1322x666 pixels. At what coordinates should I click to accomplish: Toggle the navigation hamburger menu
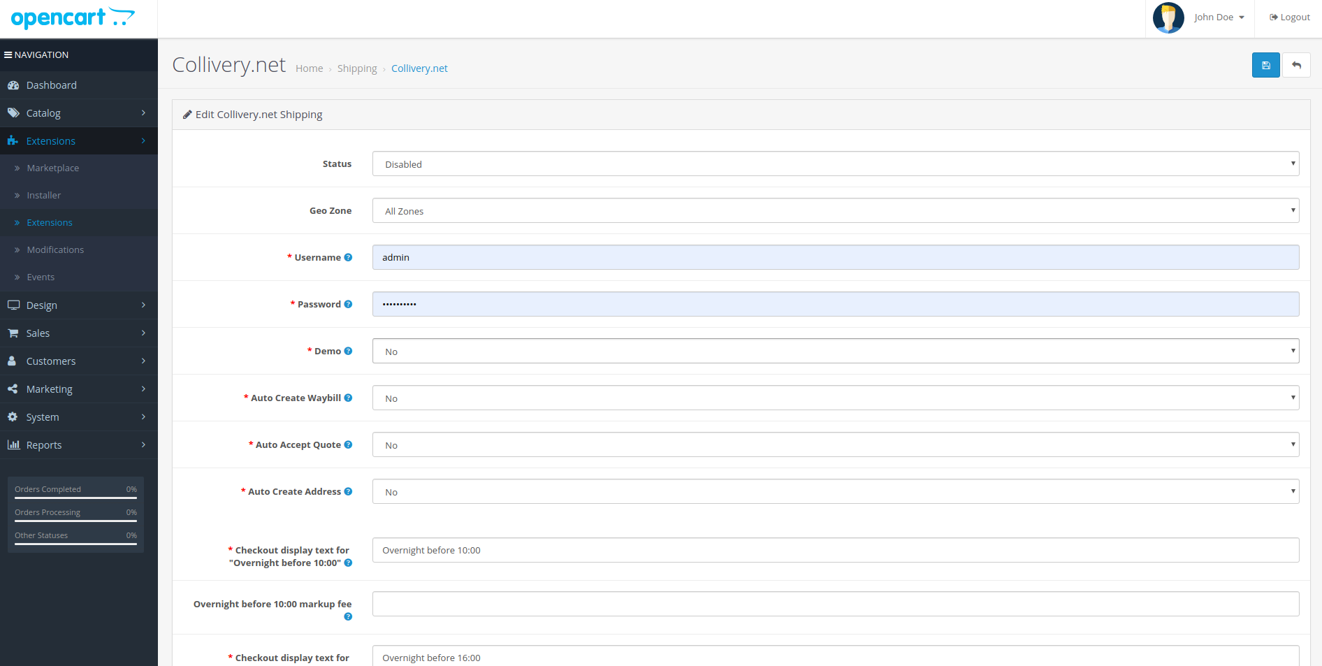(8, 55)
